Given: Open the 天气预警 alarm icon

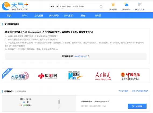Looking at the screenshot, I should click(x=113, y=5).
